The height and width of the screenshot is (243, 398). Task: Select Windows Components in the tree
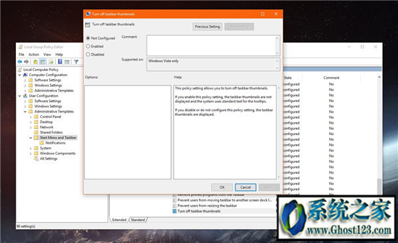click(58, 154)
